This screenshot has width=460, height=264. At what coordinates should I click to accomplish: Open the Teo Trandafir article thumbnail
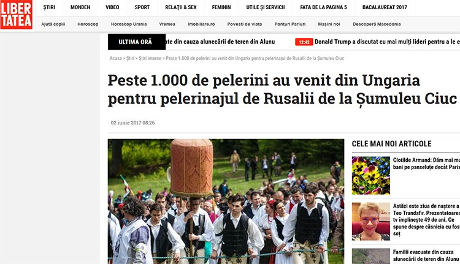371,222
